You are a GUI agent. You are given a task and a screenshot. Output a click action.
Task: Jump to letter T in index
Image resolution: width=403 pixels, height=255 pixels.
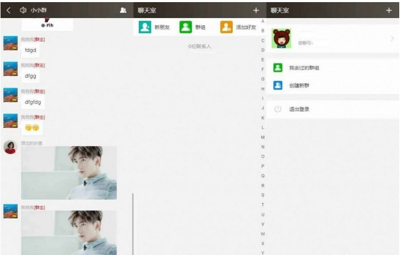[x=263, y=205]
